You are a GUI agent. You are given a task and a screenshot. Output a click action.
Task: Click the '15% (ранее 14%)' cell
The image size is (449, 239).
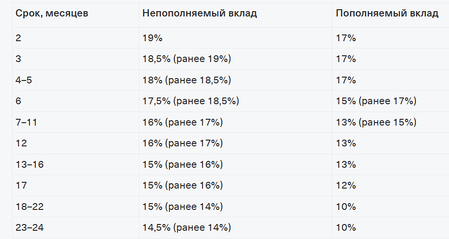tap(183, 207)
